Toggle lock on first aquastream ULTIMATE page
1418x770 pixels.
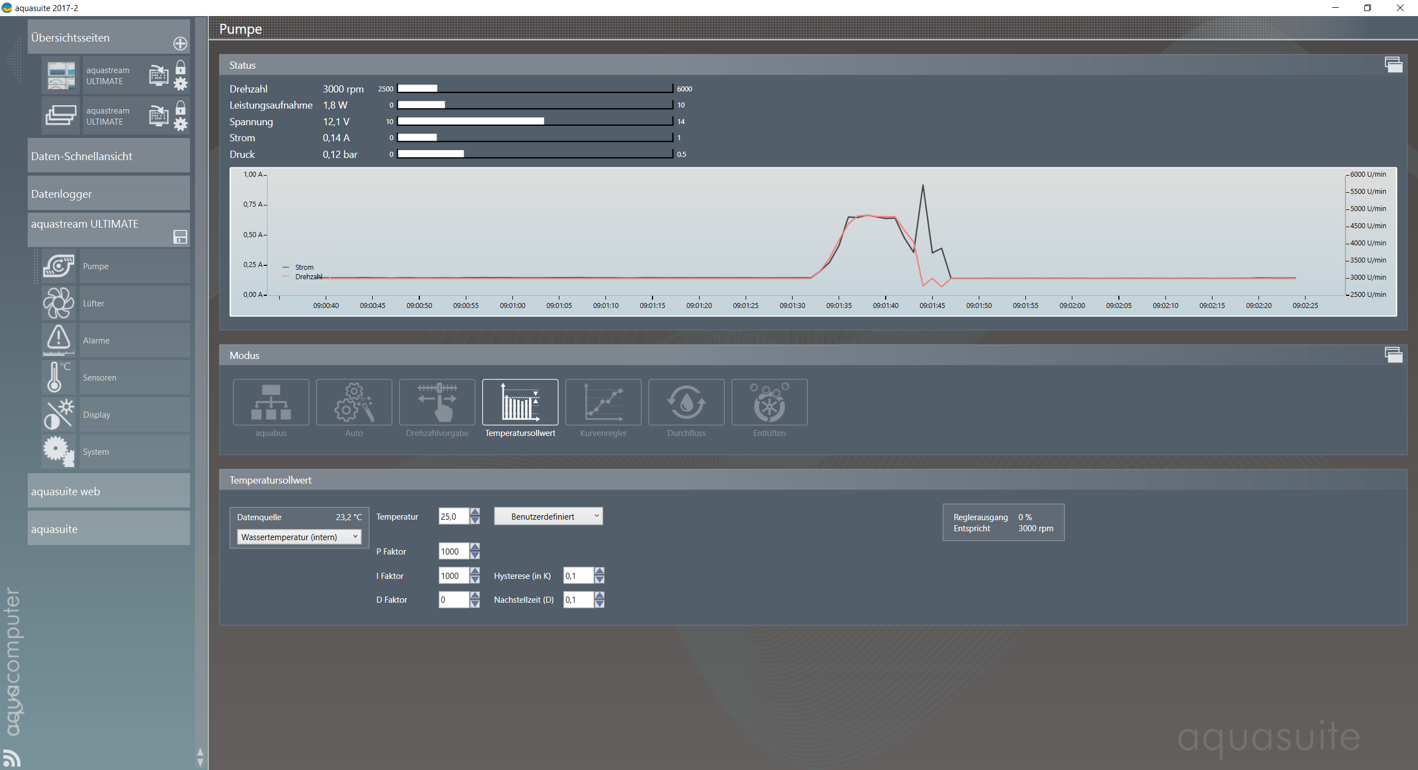click(181, 68)
